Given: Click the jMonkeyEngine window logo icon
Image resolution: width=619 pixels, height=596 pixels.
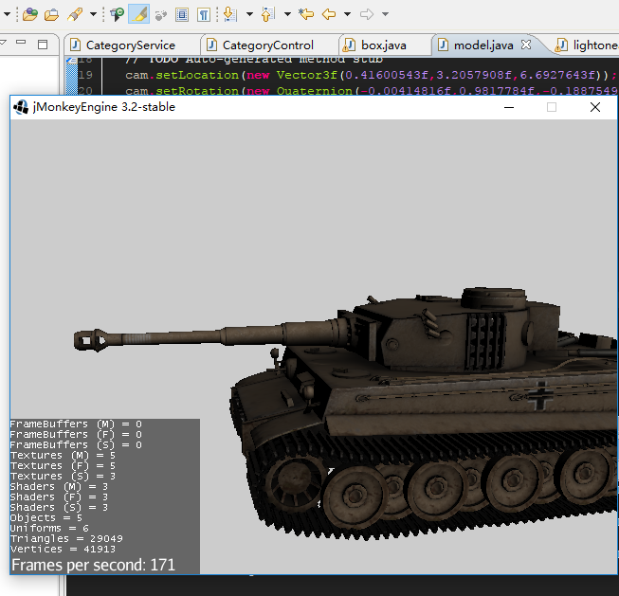Looking at the screenshot, I should [x=21, y=107].
